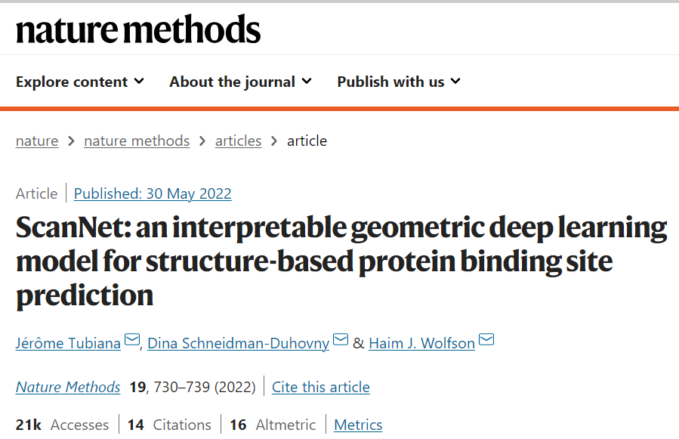679x439 pixels.
Task: Open the Publish with us menu
Action: click(399, 82)
